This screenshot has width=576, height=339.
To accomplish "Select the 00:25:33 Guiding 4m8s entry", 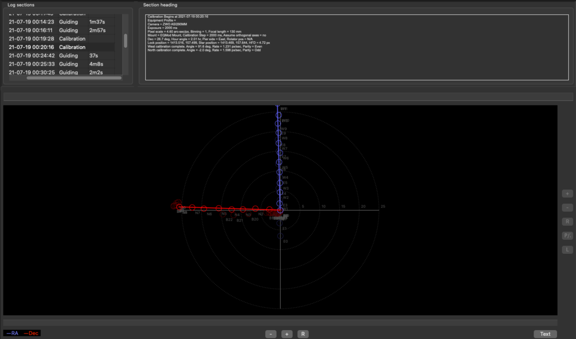I will 61,64.
